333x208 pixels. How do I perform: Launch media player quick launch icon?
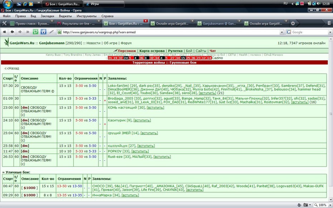pyautogui.click(x=31, y=4)
